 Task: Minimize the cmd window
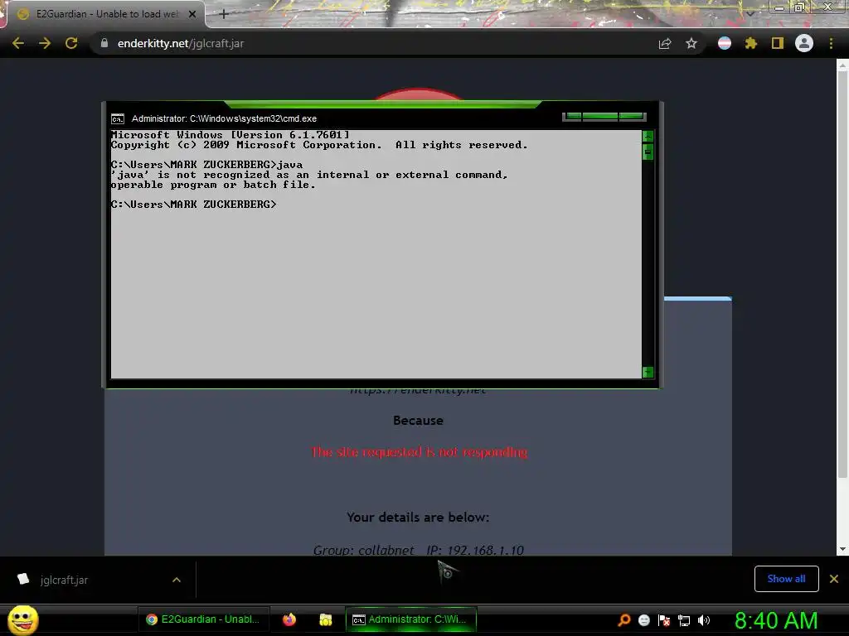(x=572, y=116)
